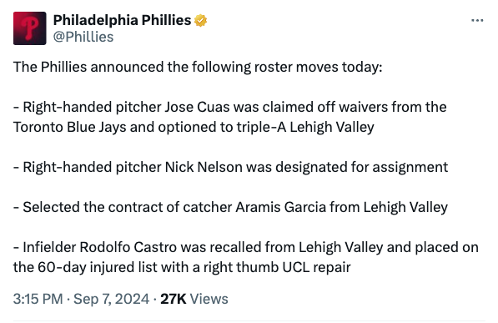Click the name Nick Nelson
Viewport: 498px width, 323px height.
point(204,167)
